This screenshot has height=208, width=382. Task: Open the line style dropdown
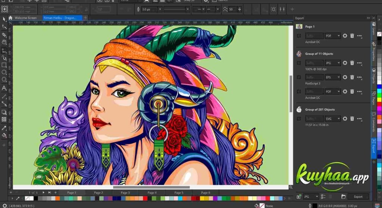176,9
